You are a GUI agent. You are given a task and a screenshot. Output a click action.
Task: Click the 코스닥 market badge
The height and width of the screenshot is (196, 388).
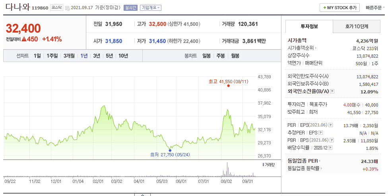(57, 8)
